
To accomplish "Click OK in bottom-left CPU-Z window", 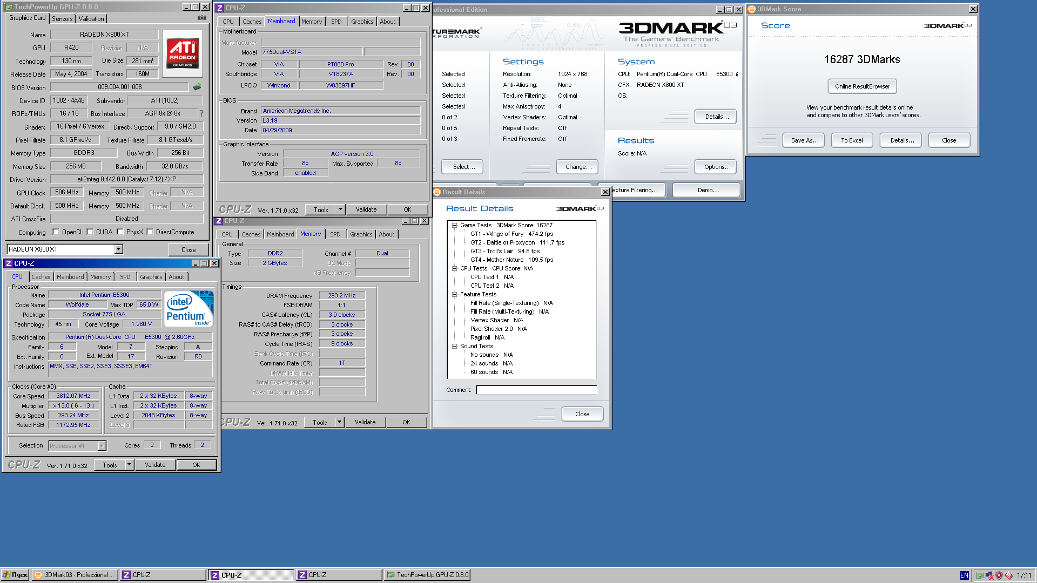I will (x=196, y=465).
